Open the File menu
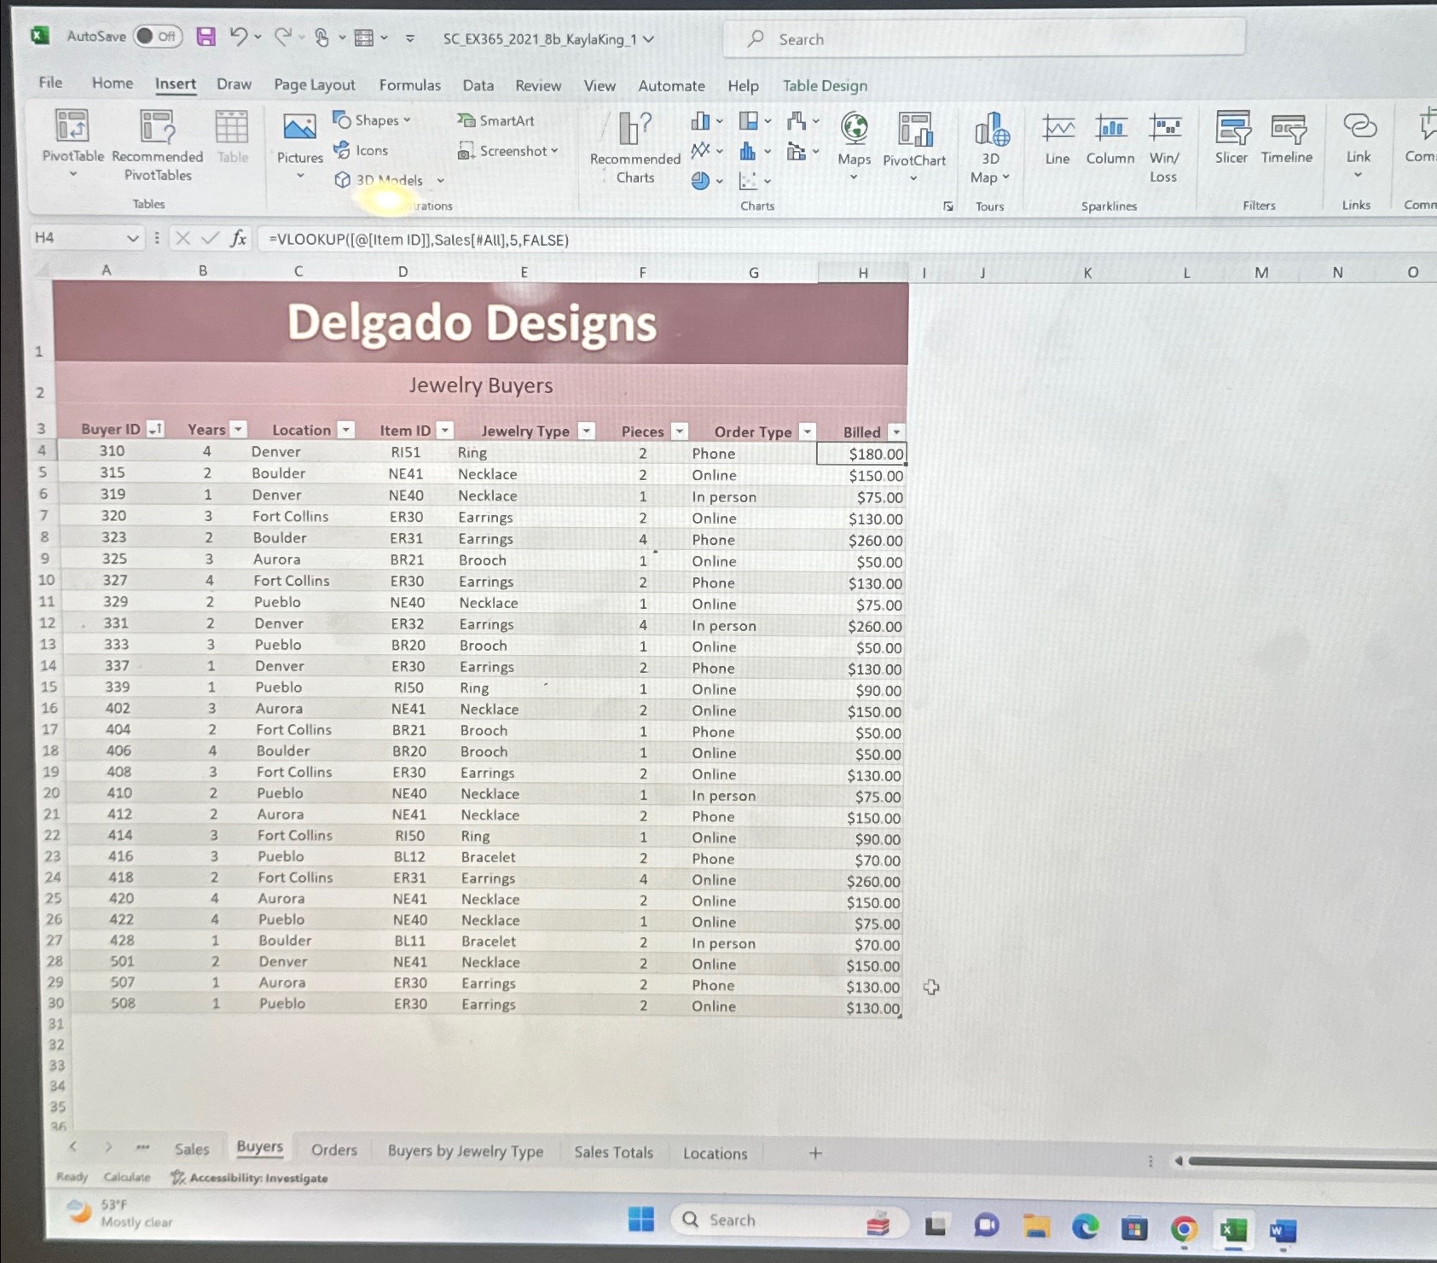This screenshot has width=1437, height=1263. (50, 82)
